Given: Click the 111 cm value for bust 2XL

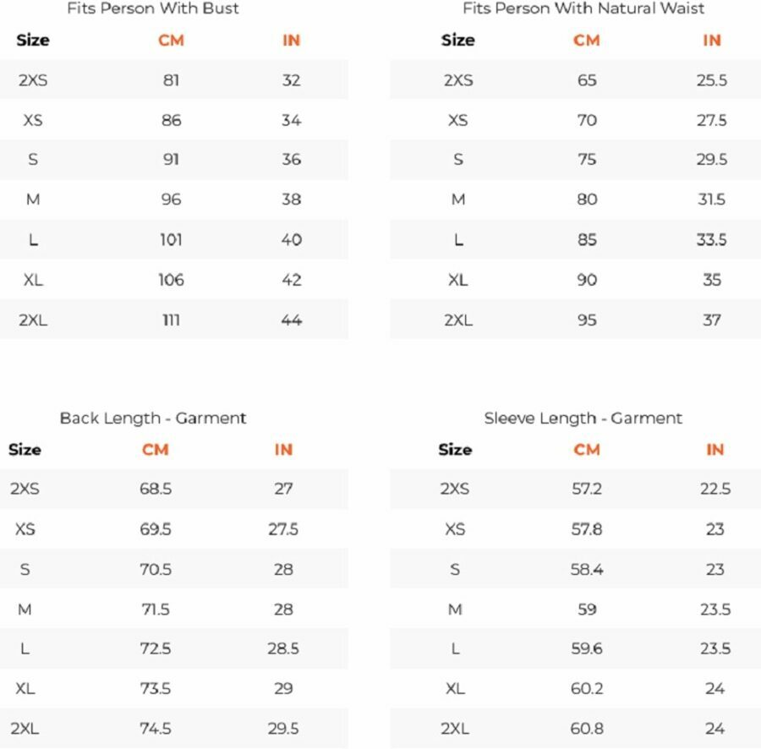Looking at the screenshot, I should [x=171, y=320].
